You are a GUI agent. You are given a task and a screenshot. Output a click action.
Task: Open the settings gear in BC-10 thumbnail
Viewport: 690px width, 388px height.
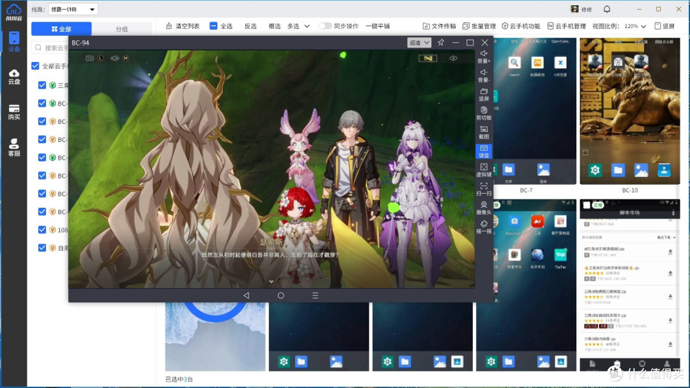click(595, 170)
